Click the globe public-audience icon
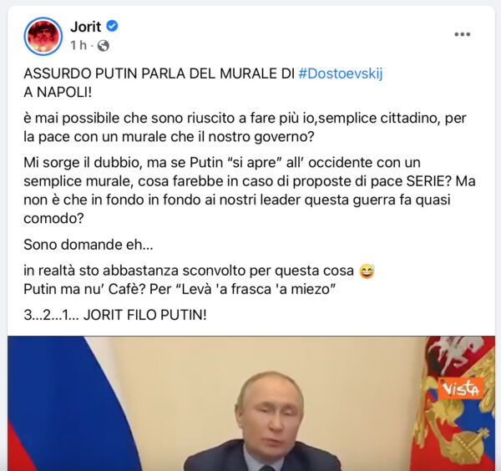The image size is (501, 471). click(104, 46)
